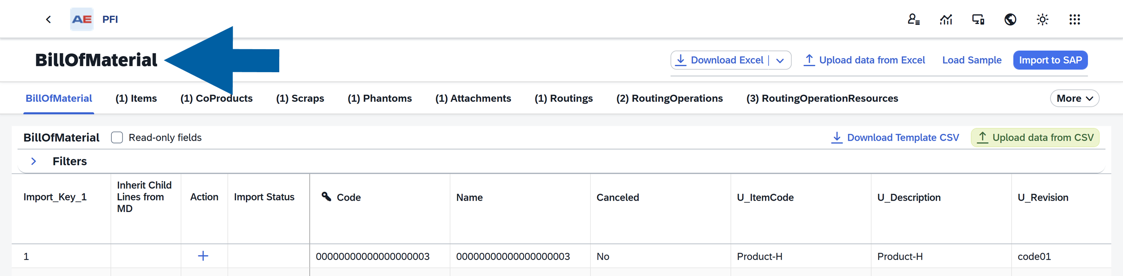The width and height of the screenshot is (1123, 276).
Task: Toggle the theme brightness sun icon
Action: pos(1042,19)
